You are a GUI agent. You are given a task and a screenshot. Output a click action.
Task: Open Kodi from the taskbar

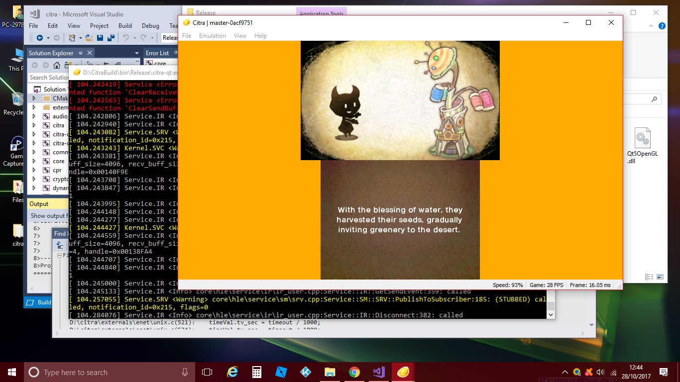(x=305, y=372)
